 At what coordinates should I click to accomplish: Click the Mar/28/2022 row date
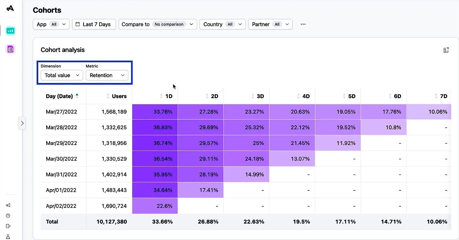coord(61,127)
